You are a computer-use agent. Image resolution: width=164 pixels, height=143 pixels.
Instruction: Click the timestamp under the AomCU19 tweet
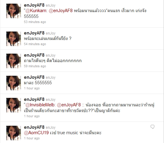pos(32,138)
